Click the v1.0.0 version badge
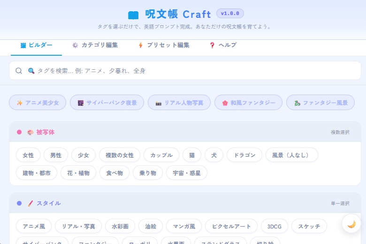 click(230, 14)
